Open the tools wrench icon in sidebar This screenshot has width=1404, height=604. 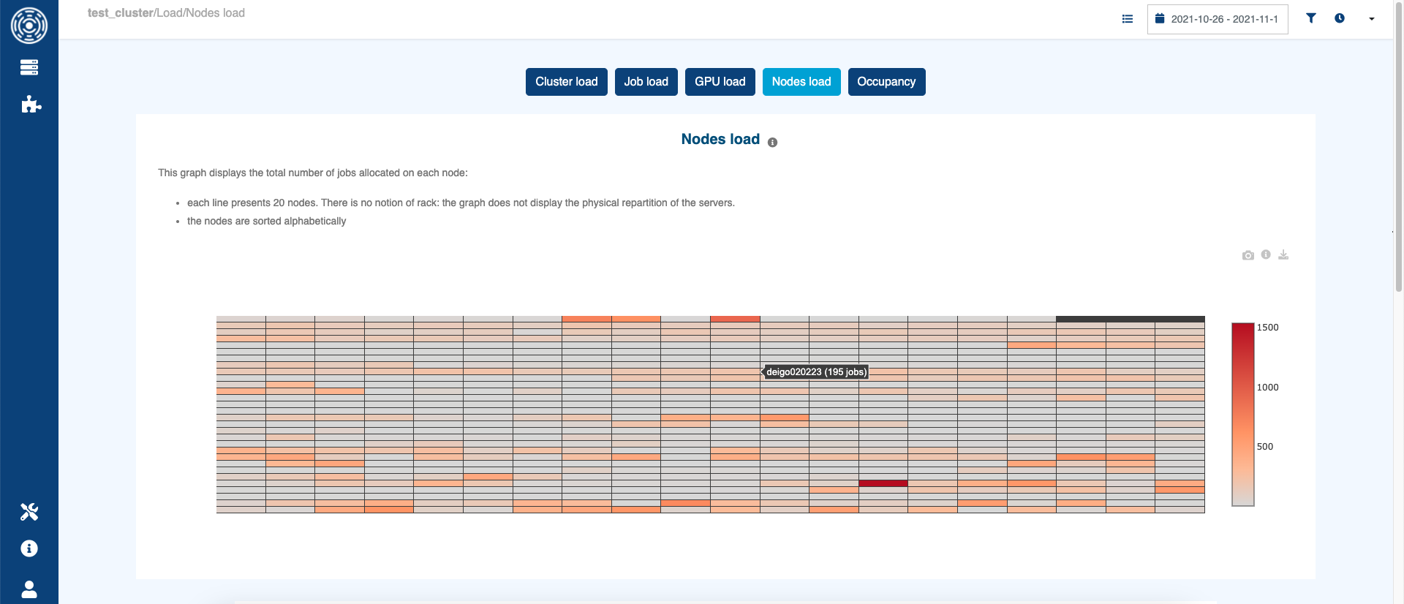pos(29,512)
